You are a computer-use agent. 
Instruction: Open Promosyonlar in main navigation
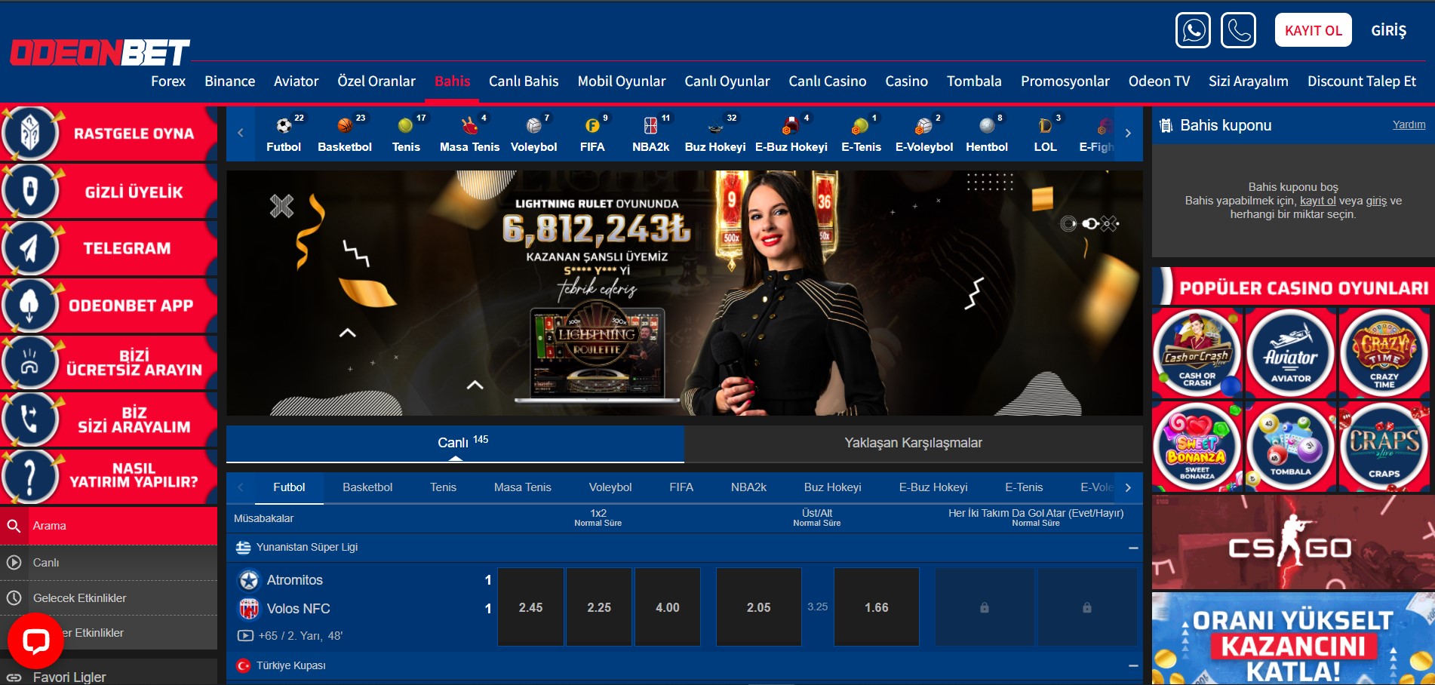[1065, 81]
